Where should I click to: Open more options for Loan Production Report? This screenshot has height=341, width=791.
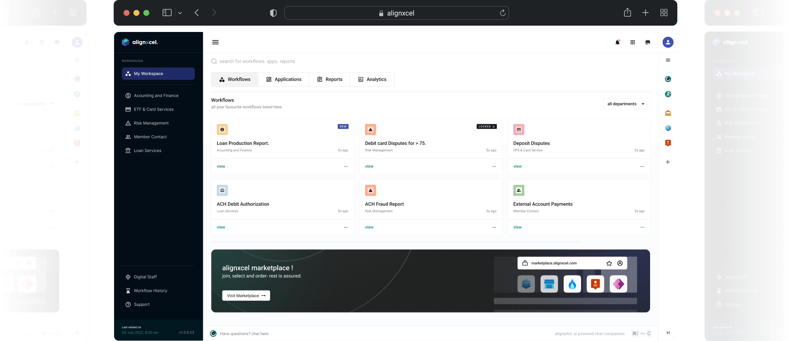pos(346,167)
